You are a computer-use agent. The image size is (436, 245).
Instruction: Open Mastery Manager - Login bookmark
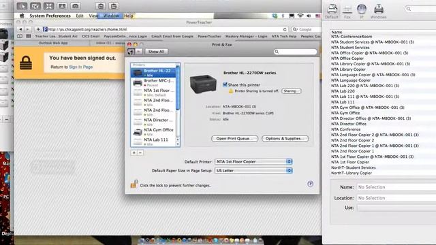(246, 36)
